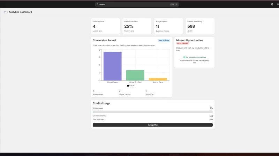
Task: Click the 'of 600' caption
Action: pos(190,31)
